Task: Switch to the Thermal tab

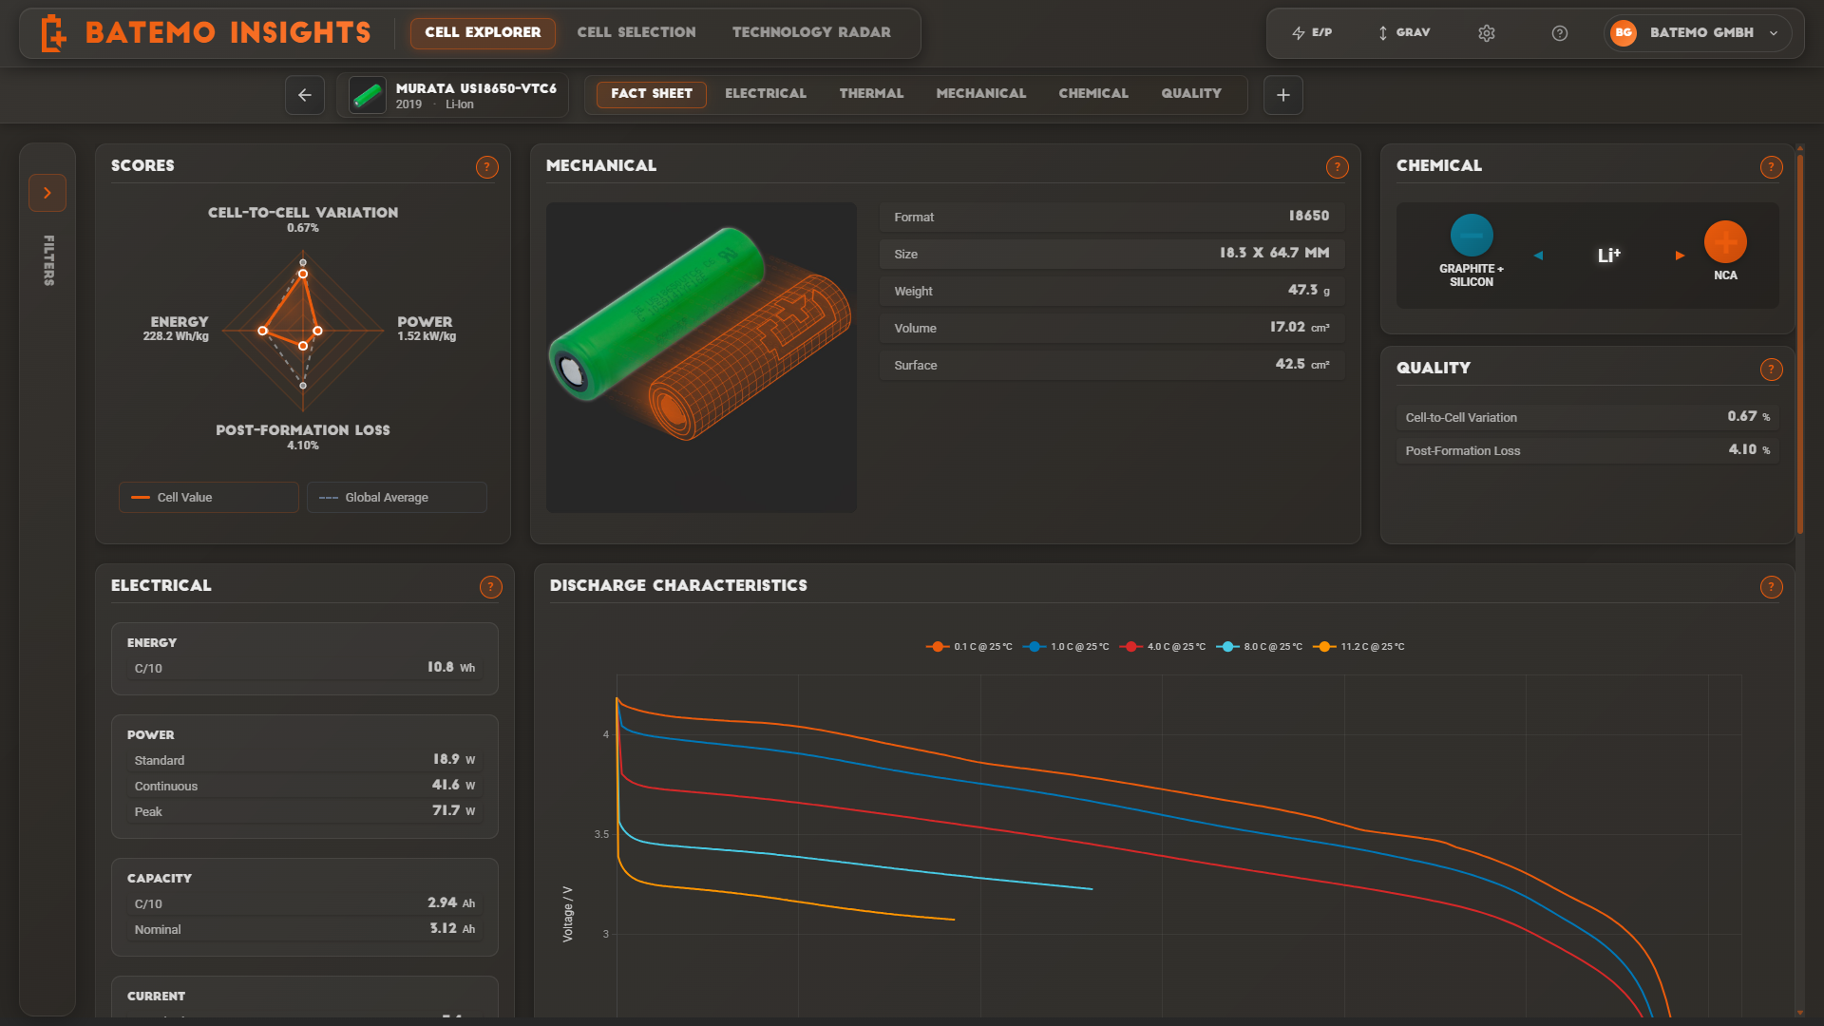Action: (871, 93)
